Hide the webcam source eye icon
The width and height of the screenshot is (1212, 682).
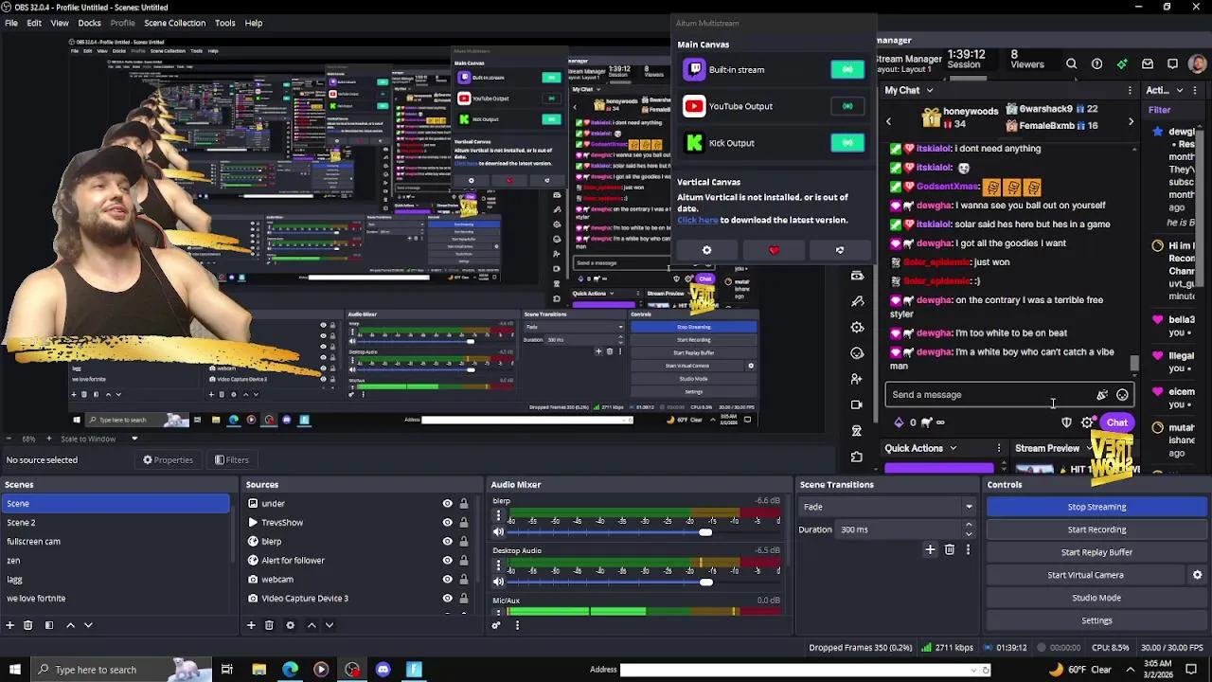tap(447, 580)
